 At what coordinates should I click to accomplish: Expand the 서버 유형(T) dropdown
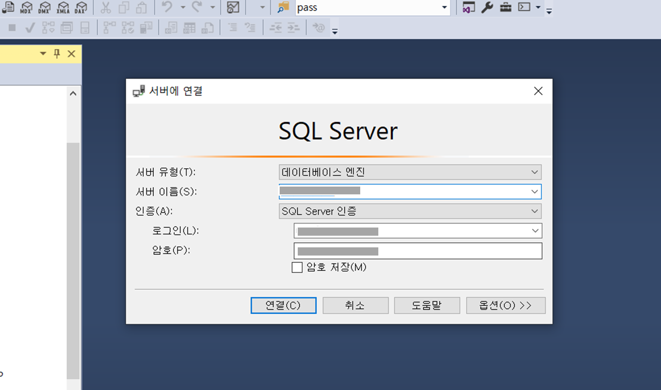(x=534, y=172)
